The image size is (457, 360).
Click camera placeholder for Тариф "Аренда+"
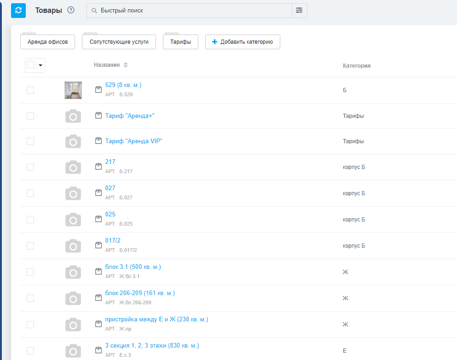tap(73, 116)
